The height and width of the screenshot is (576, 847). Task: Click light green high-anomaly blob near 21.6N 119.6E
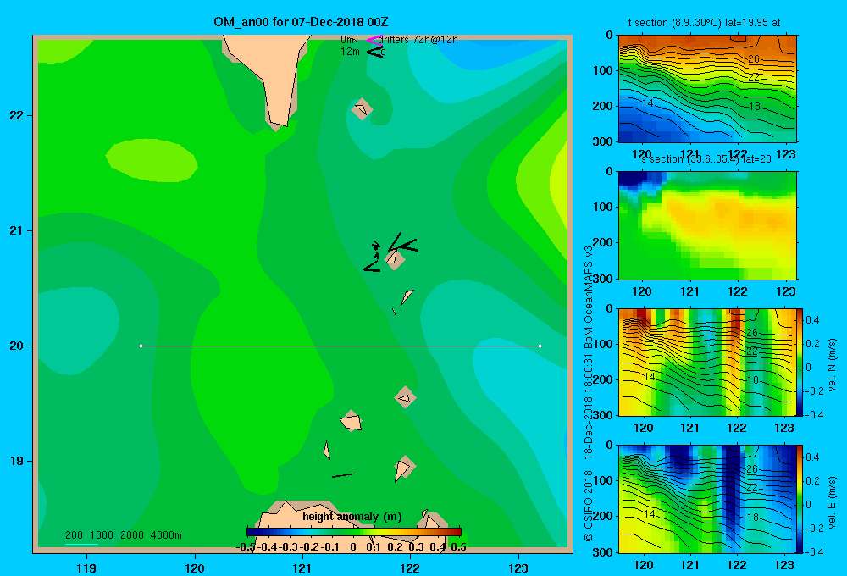pyautogui.click(x=152, y=160)
